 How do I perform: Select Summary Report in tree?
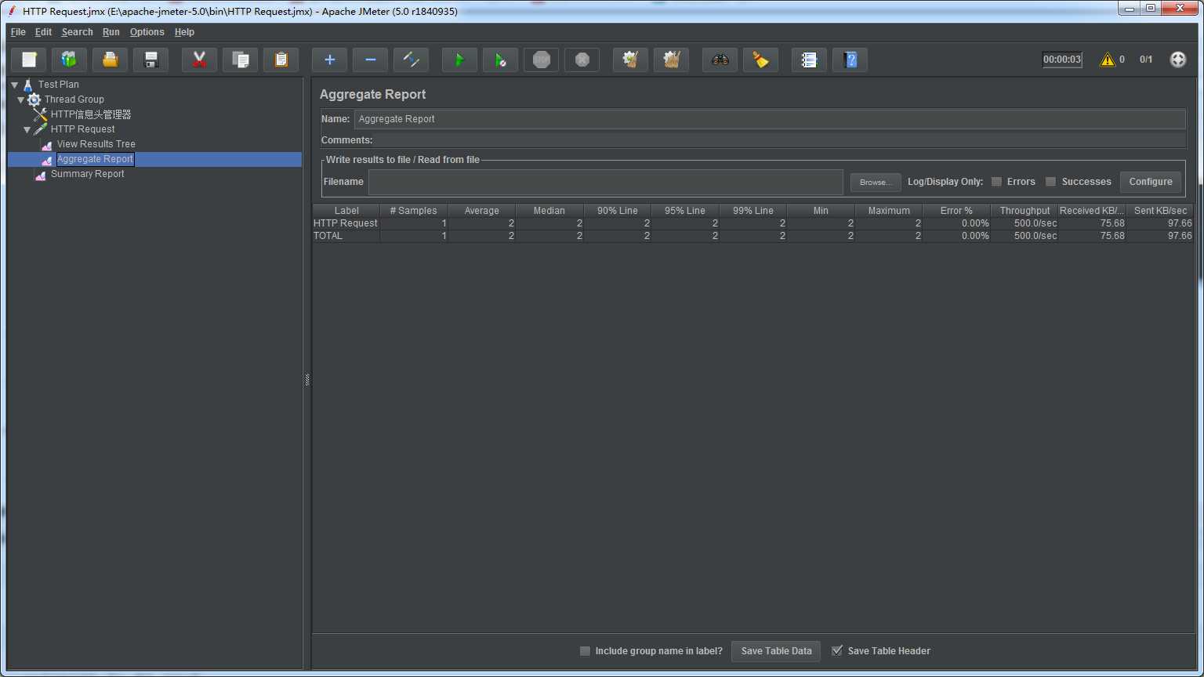coord(87,174)
